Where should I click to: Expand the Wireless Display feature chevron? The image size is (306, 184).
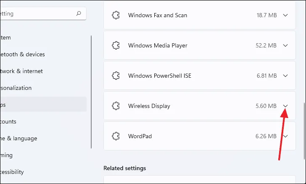pyautogui.click(x=286, y=106)
